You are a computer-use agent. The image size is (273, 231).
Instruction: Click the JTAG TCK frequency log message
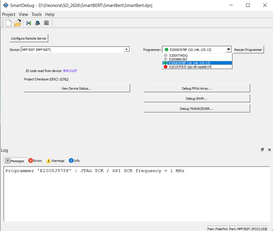(x=95, y=171)
